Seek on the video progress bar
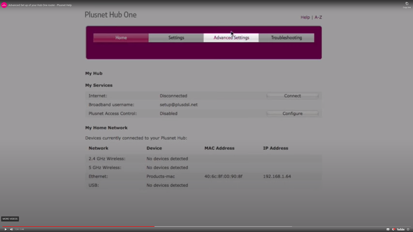 pos(207,226)
